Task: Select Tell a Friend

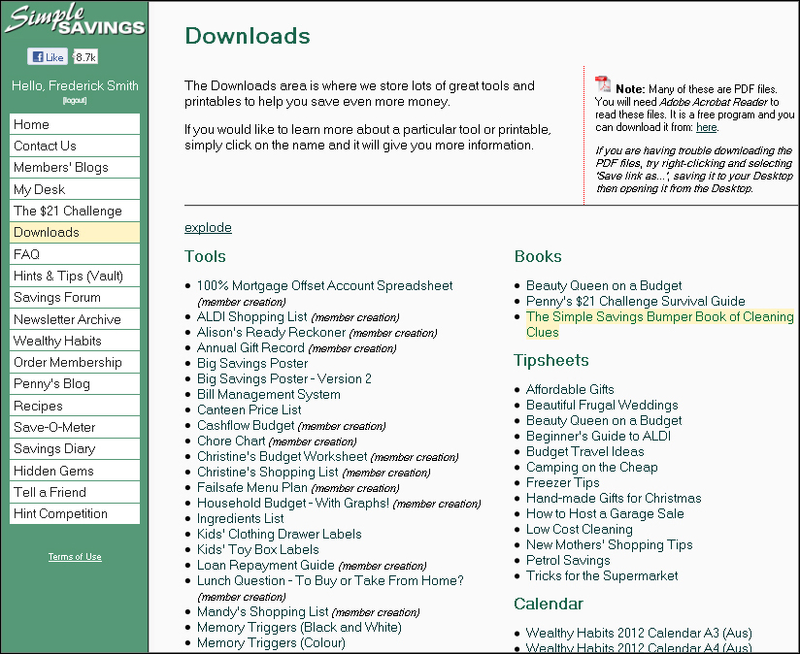Action: pyautogui.click(x=75, y=492)
